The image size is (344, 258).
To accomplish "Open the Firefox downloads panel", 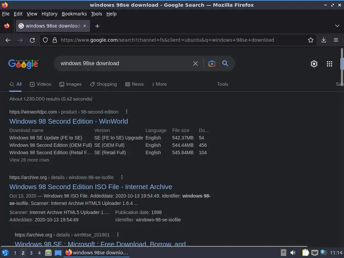I will pos(324,40).
